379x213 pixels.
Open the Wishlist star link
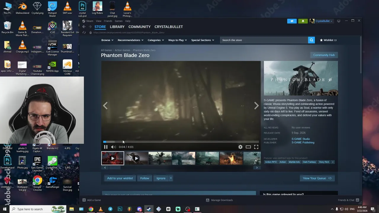point(328,40)
